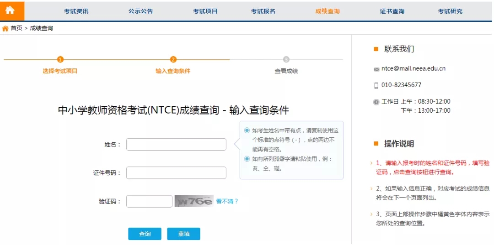Click the clock icon beside 工作日
494x245 pixels.
pos(376,102)
